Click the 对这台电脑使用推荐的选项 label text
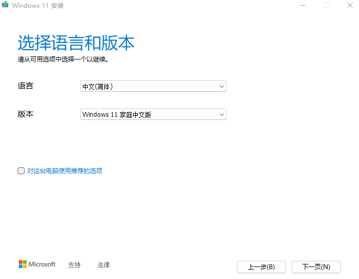Screen dimensions: 359x279 [65, 171]
